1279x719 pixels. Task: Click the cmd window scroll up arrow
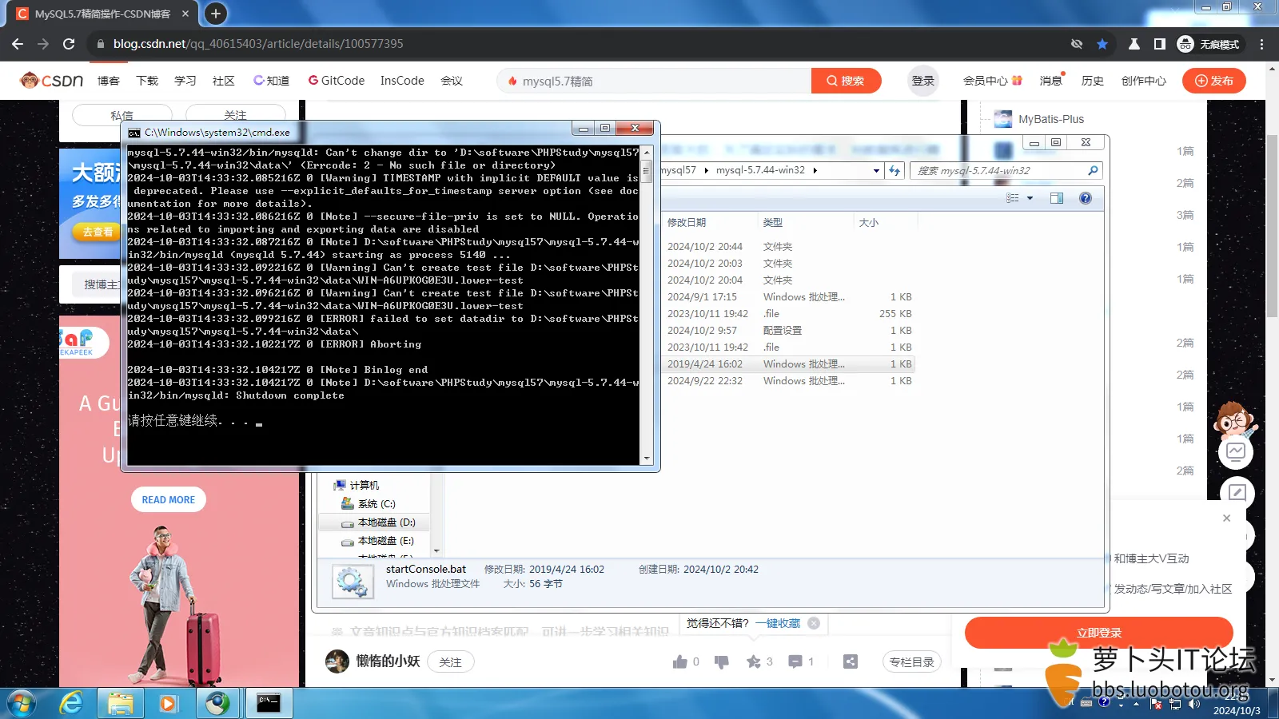(x=647, y=152)
